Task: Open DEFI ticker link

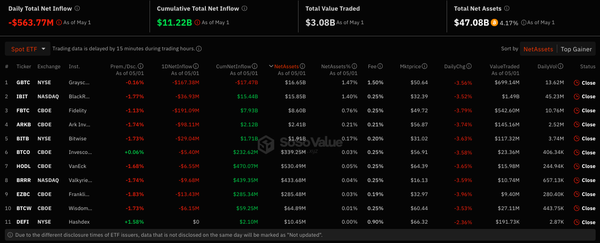Action: pos(23,222)
